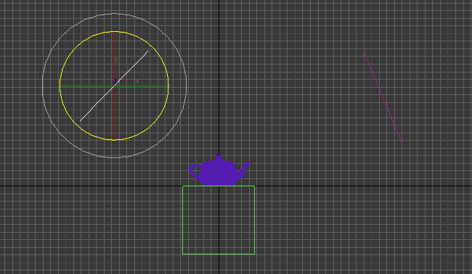This screenshot has height=274, width=472.
Task: Click the gizmo 'x' axis label
Action: (x=137, y=81)
